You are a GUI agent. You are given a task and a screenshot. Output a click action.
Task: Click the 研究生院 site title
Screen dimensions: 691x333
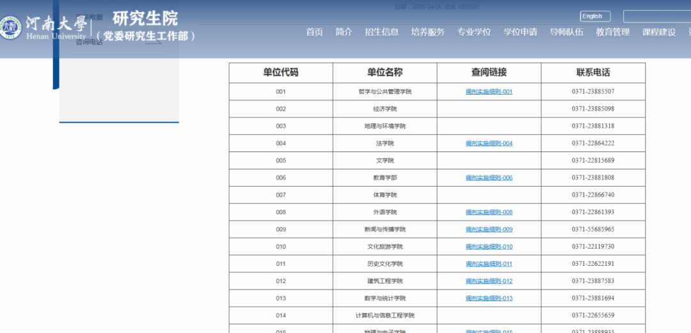pyautogui.click(x=145, y=18)
